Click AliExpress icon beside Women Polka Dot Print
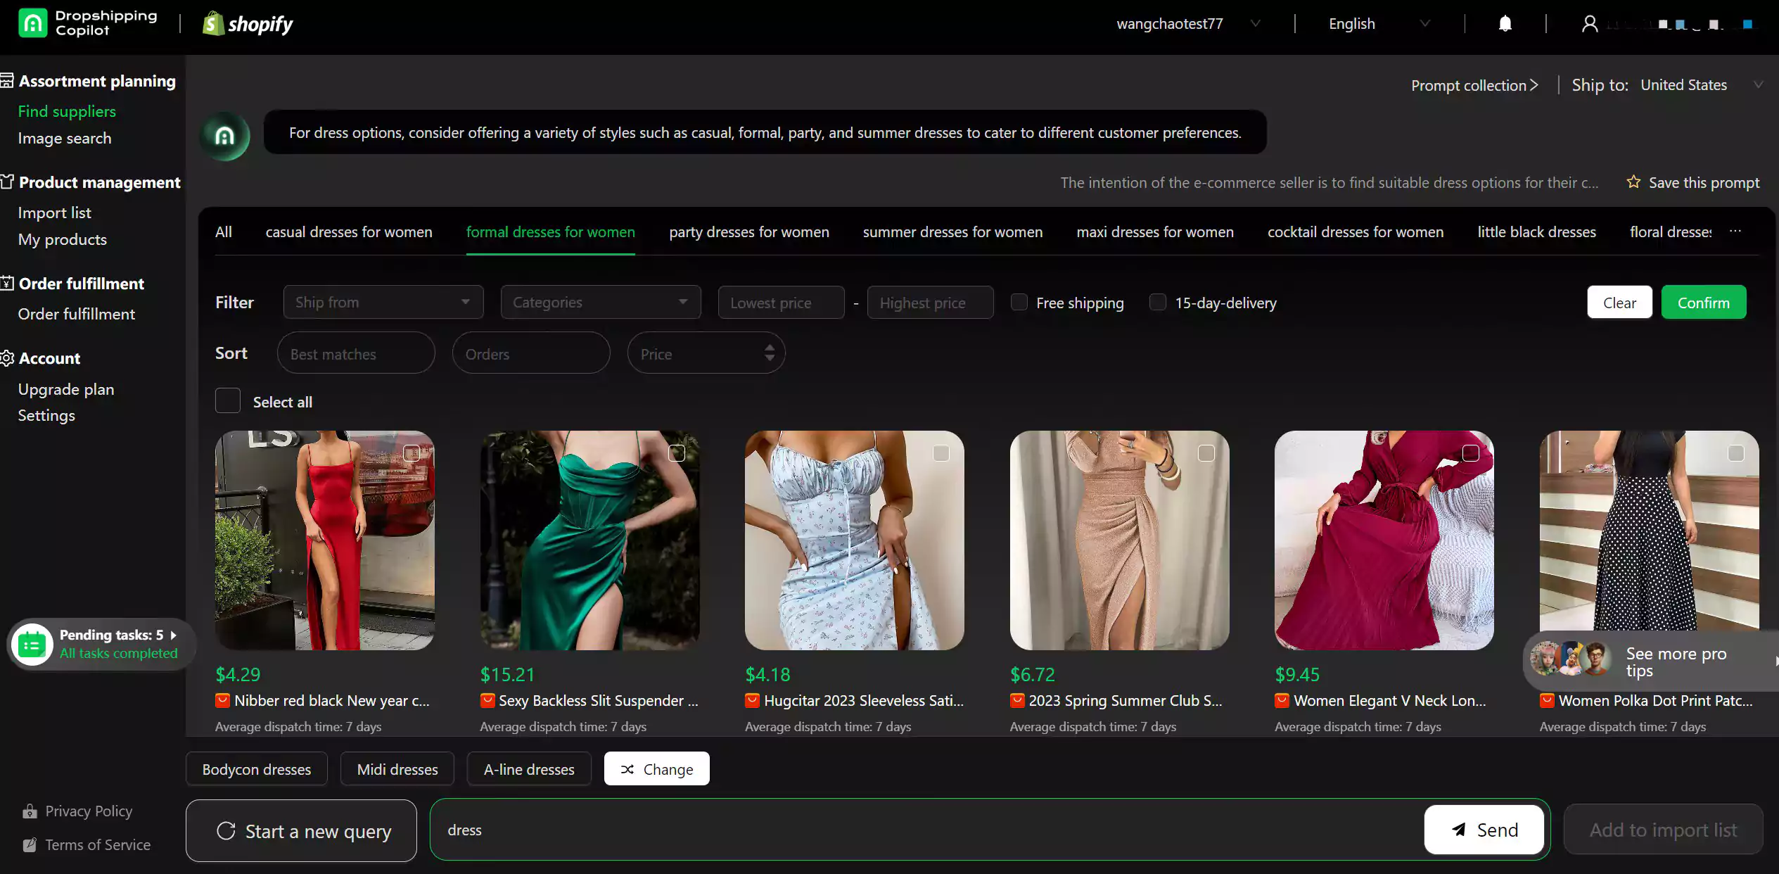The image size is (1779, 874). click(1547, 700)
